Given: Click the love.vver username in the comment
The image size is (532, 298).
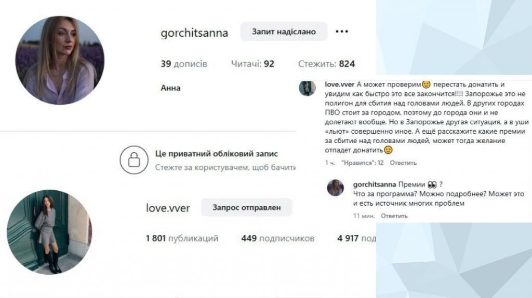Looking at the screenshot, I should pyautogui.click(x=340, y=84).
